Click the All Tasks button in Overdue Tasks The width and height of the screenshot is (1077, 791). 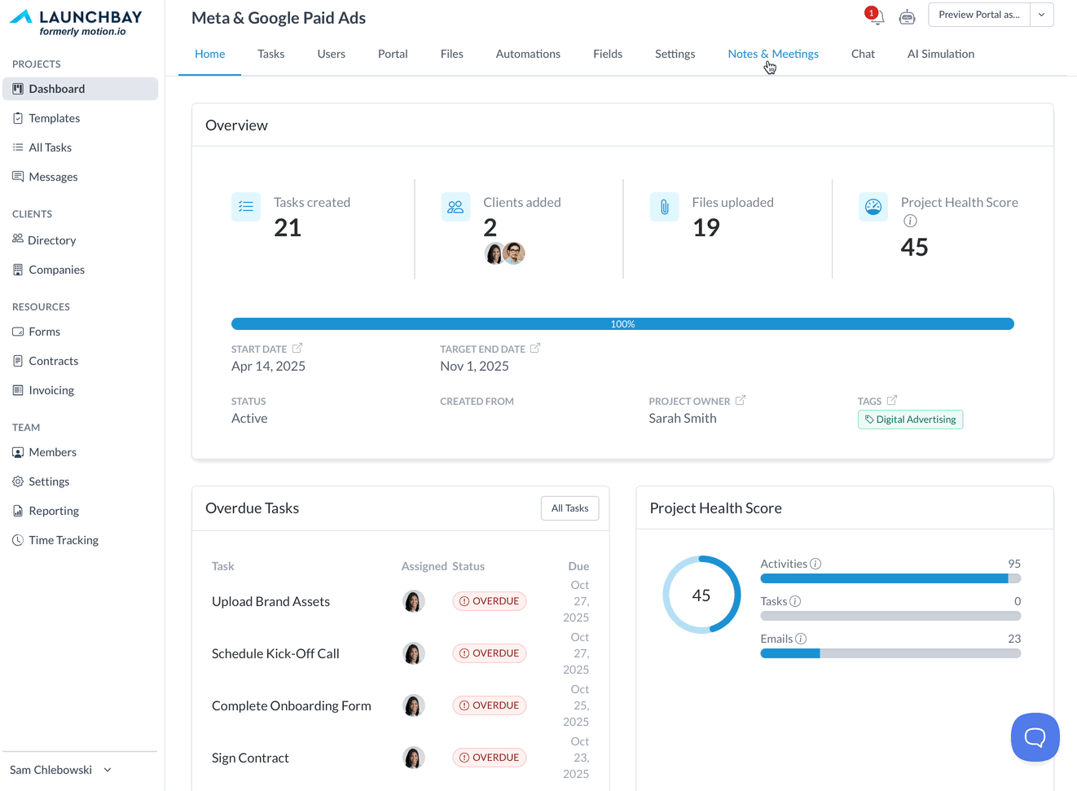569,508
